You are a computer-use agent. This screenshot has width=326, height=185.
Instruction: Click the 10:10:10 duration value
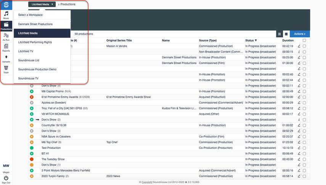click(287, 148)
